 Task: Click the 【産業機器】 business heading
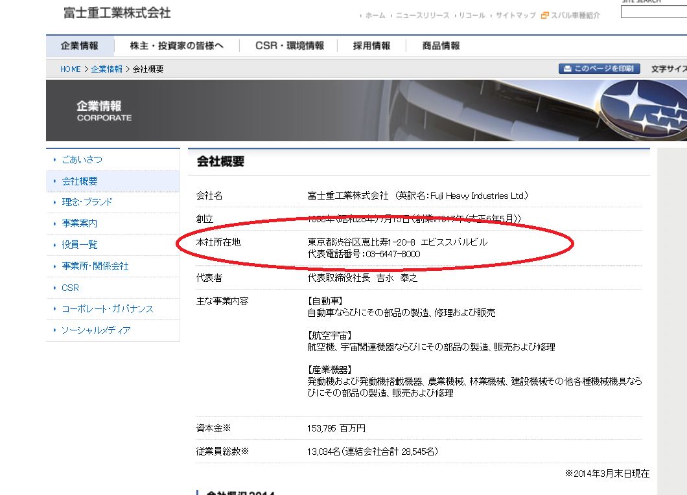pos(329,370)
